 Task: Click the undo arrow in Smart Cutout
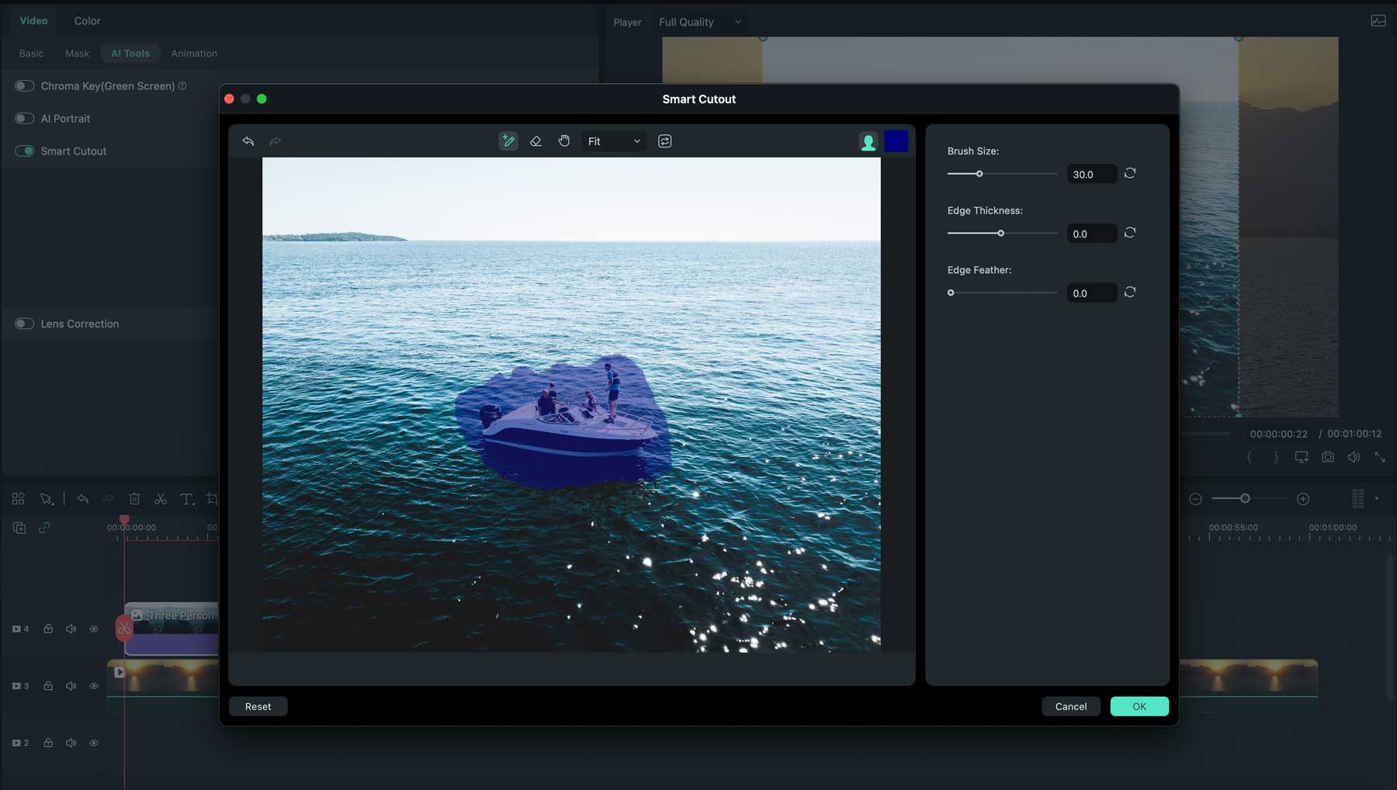tap(248, 141)
